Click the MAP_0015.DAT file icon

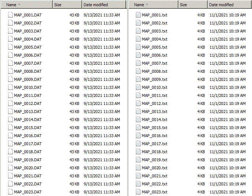[x=10, y=128]
